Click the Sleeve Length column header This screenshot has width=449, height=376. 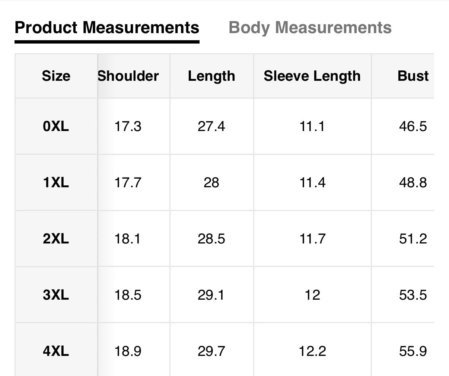coord(312,76)
